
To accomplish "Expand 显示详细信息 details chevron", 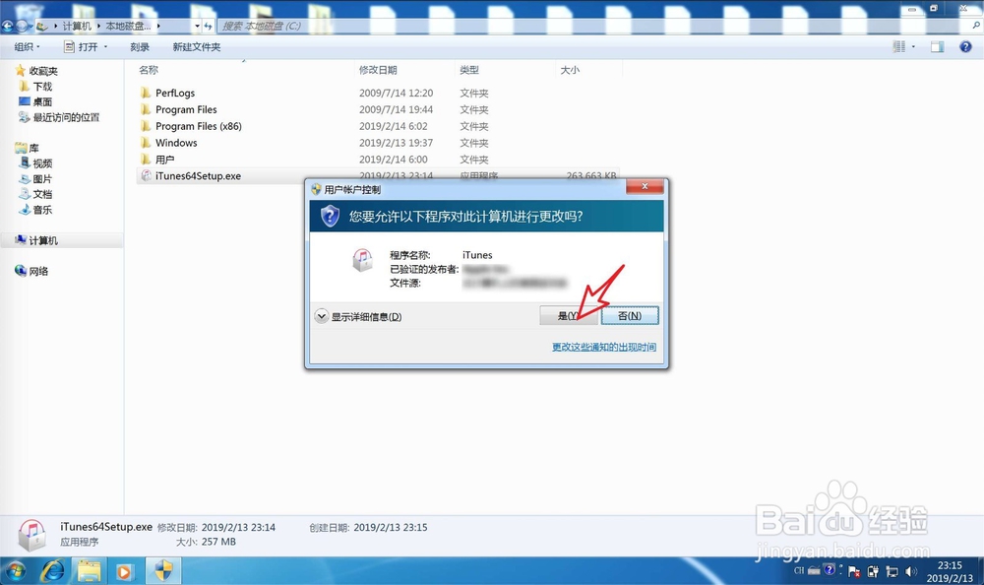I will 322,316.
